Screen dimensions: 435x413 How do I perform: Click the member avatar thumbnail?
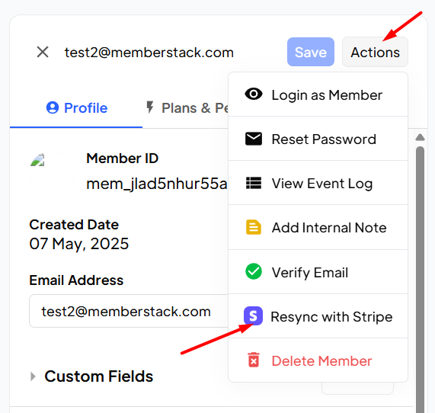pyautogui.click(x=52, y=174)
